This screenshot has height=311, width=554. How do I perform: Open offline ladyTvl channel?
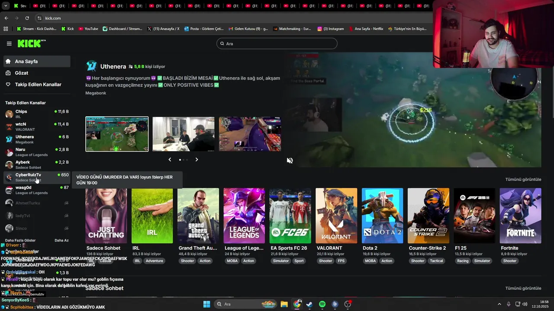tap(37, 216)
